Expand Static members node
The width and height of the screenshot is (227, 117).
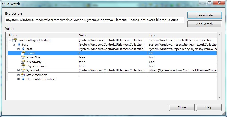(18, 75)
